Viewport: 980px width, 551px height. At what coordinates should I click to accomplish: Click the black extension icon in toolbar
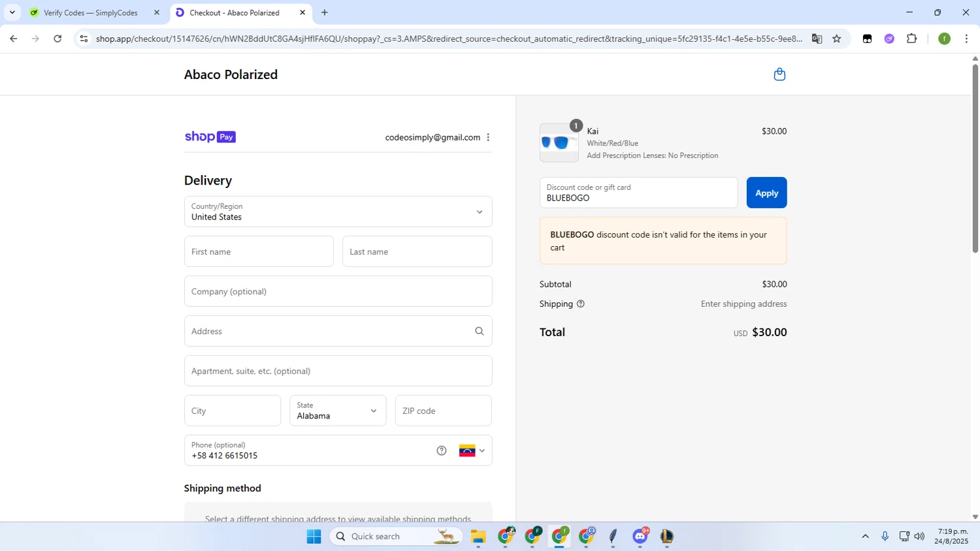coord(867,39)
